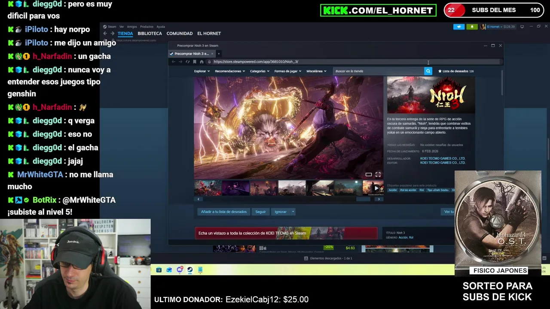Click the popup browser back arrow

click(x=174, y=62)
